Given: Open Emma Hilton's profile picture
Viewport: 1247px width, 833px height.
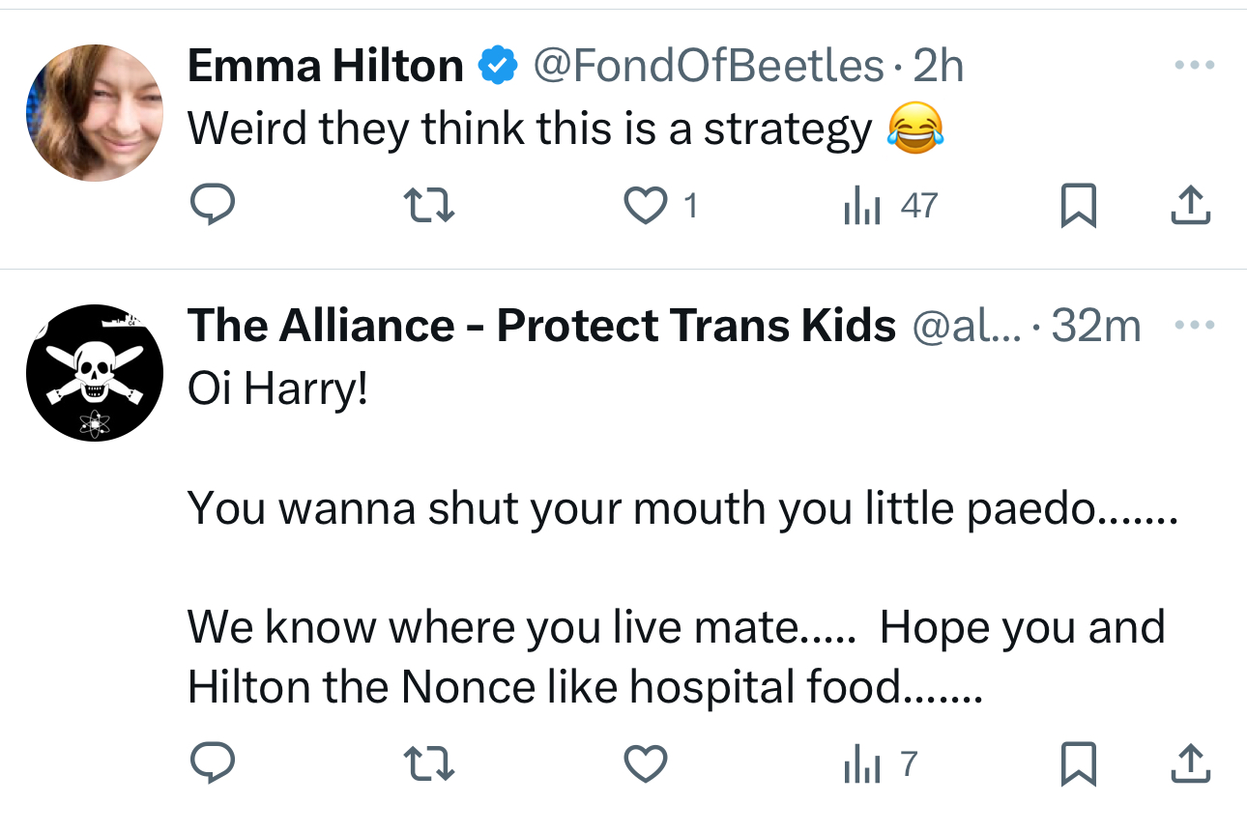Looking at the screenshot, I should 95,113.
